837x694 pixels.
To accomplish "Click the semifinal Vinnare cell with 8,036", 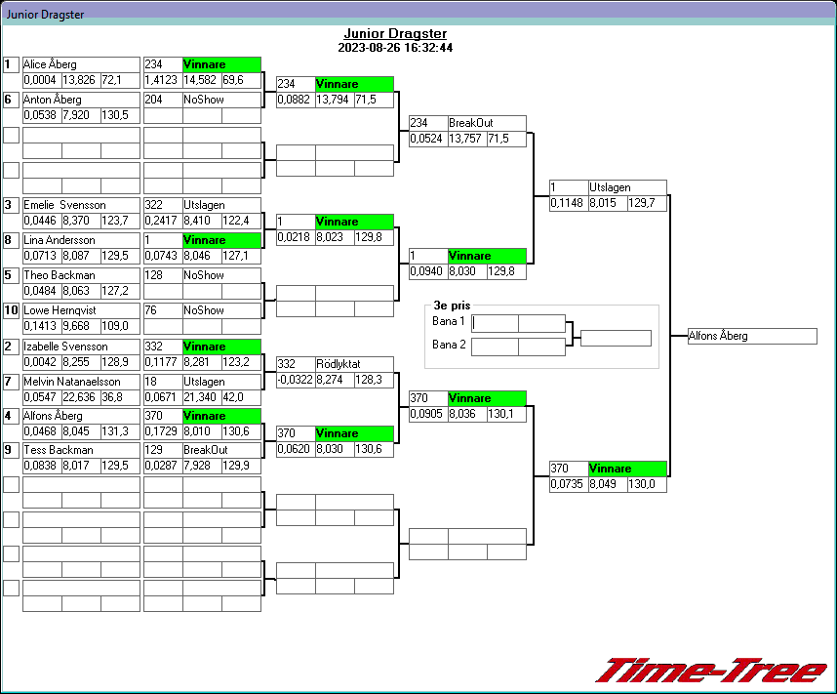I will coord(487,398).
